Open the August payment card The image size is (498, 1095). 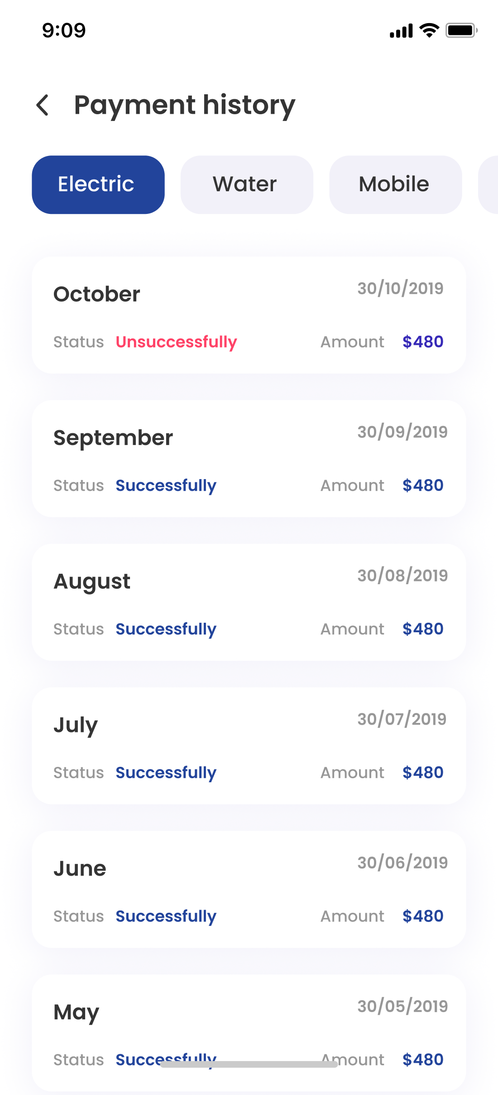(x=249, y=602)
